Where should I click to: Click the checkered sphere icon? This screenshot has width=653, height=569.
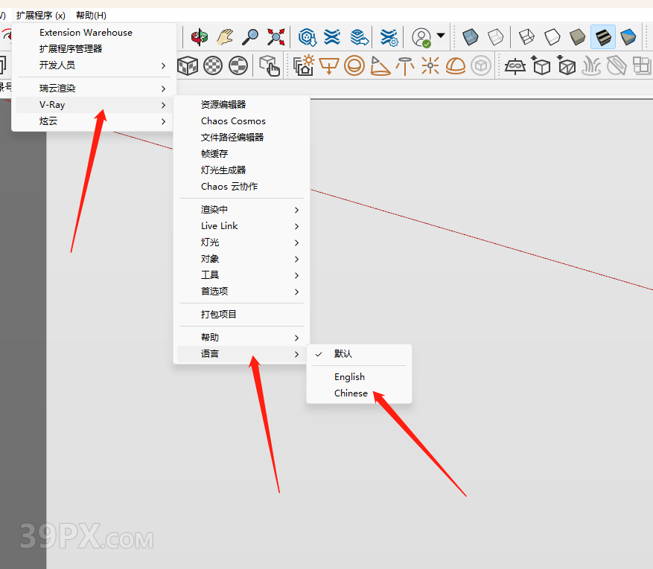coord(213,65)
